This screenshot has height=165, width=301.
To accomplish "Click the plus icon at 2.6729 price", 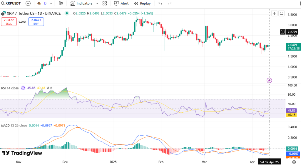I will (283, 32).
